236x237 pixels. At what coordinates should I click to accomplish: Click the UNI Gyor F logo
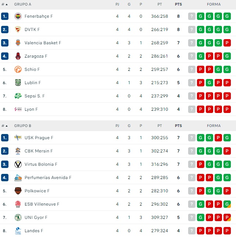[18, 217]
